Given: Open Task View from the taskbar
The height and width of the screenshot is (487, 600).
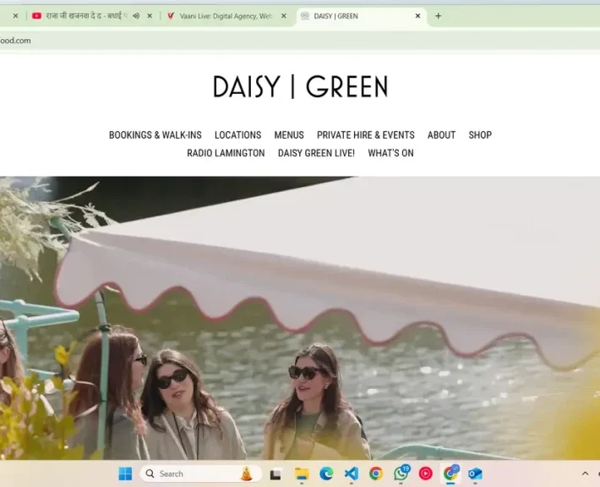Looking at the screenshot, I should pyautogui.click(x=275, y=474).
